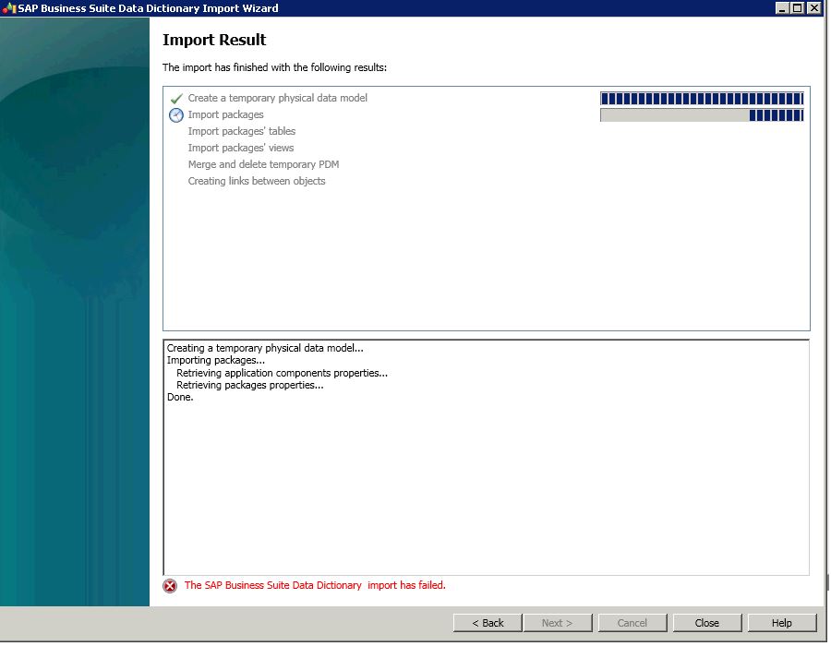Viewport: 831px width, 646px height.
Task: Click the disabled Next > button
Action: tap(558, 623)
